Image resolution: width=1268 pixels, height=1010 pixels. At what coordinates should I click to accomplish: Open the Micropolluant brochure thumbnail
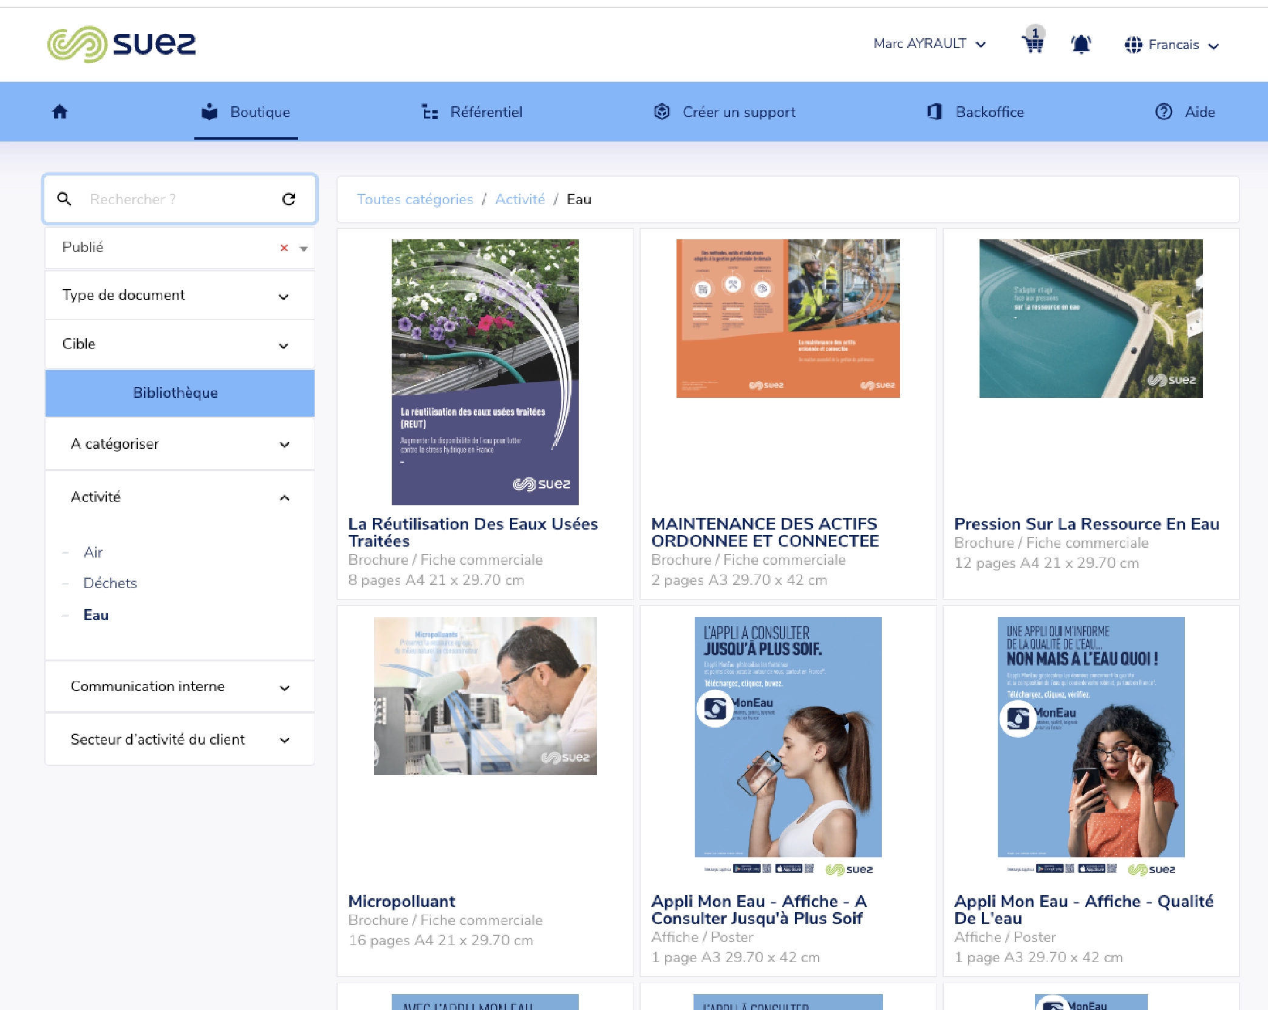485,696
